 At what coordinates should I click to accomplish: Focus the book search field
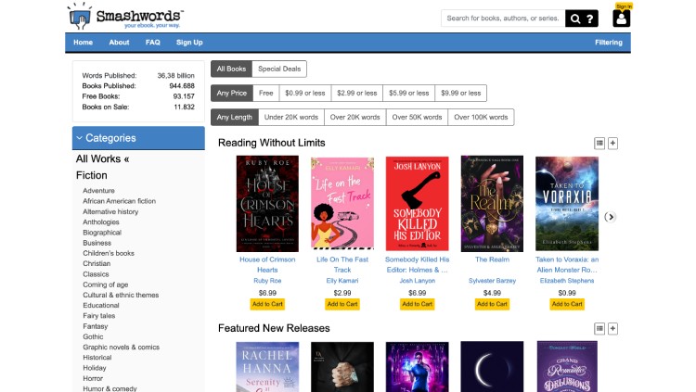click(x=503, y=19)
